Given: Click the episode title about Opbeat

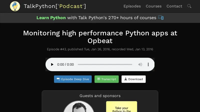Looking at the screenshot, I should 100,37.
